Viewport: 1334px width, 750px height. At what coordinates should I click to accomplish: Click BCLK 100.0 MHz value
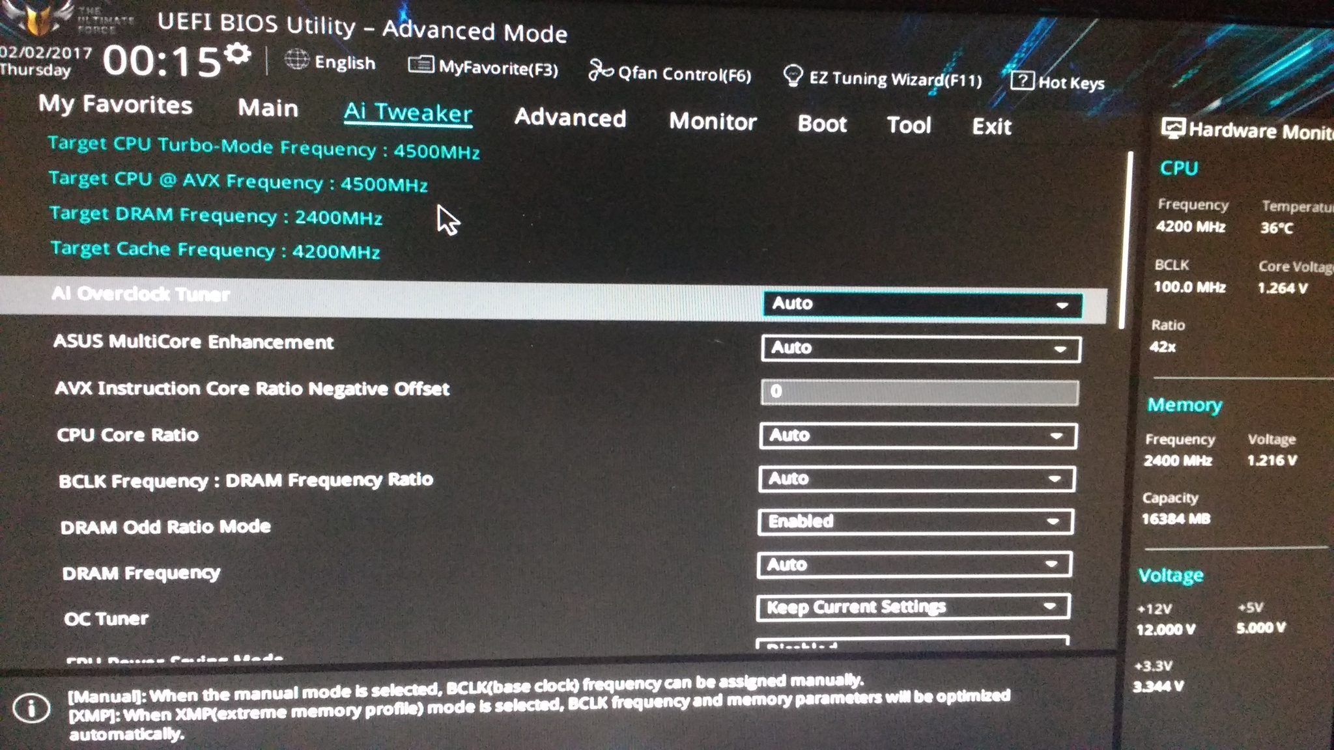click(1189, 287)
